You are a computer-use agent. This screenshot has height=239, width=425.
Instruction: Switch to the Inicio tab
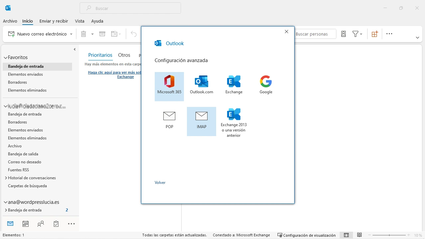pos(28,21)
